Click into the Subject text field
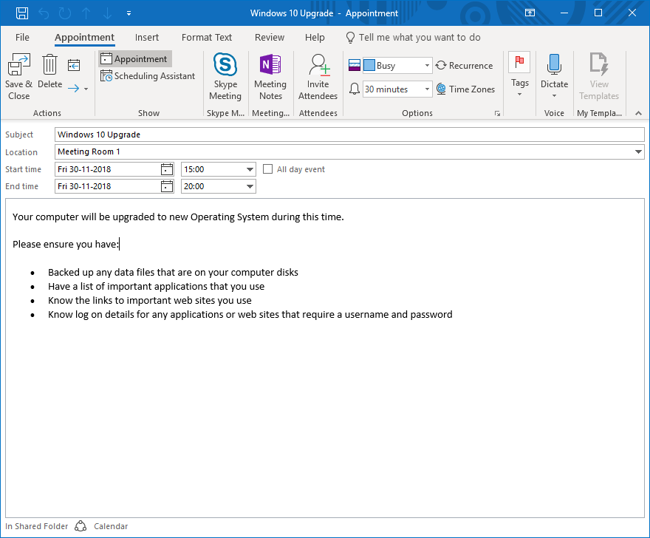 pyautogui.click(x=349, y=134)
